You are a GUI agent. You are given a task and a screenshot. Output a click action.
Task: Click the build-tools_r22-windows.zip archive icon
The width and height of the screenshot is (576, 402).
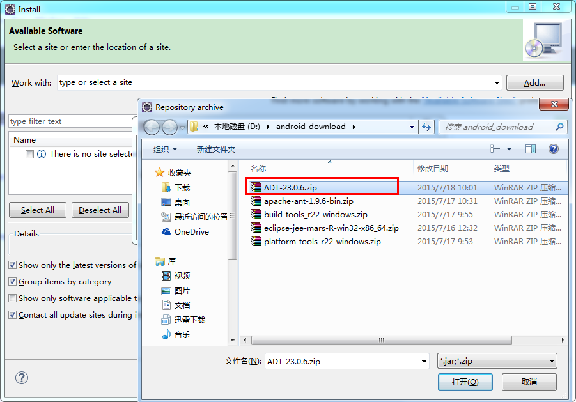pos(256,214)
